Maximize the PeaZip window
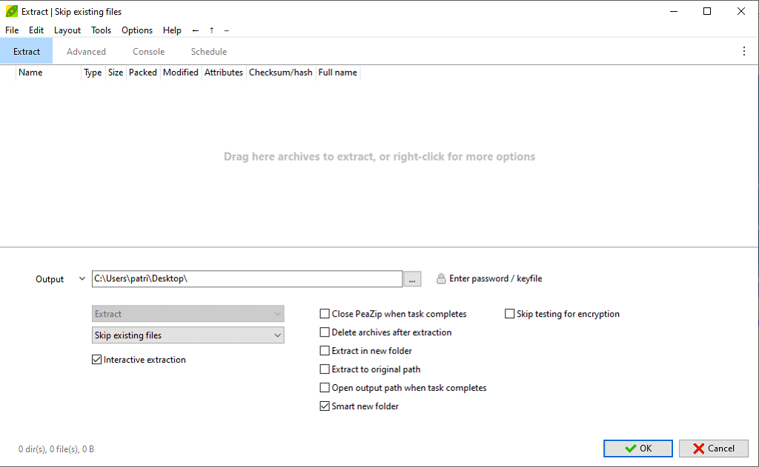This screenshot has height=467, width=759. (x=707, y=11)
